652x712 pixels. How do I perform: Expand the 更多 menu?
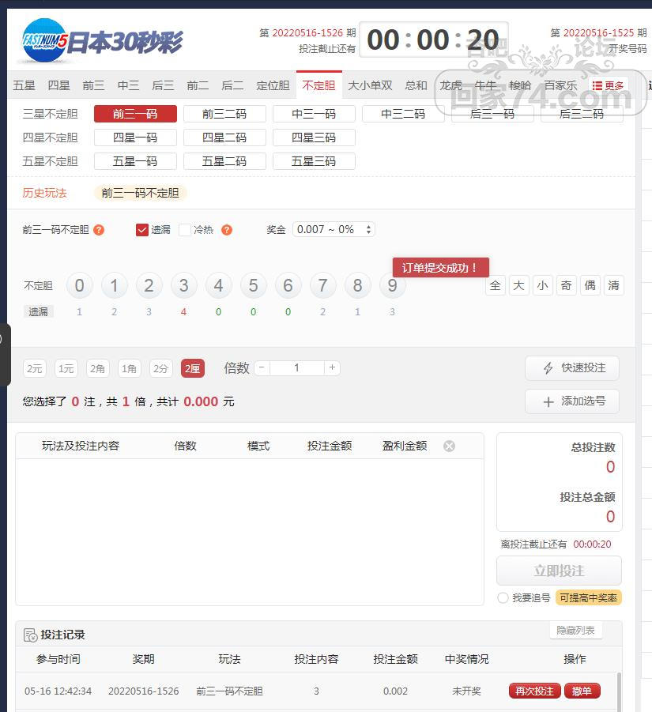point(608,85)
